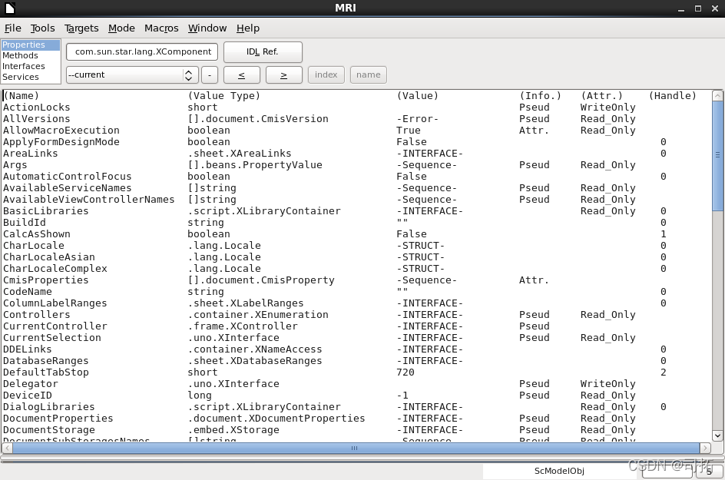This screenshot has height=480, width=725.
Task: Click the AllVersions property row
Action: tap(356, 119)
